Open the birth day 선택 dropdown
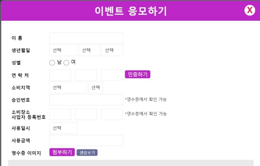The image size is (260, 166). [112, 50]
